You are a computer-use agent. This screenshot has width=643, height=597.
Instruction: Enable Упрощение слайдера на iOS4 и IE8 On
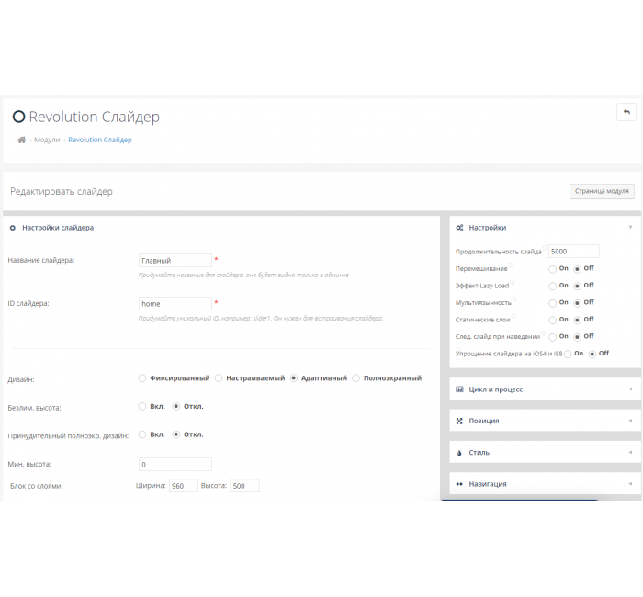tap(568, 355)
